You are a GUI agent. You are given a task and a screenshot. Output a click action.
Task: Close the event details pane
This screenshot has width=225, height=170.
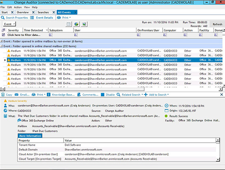(221, 95)
